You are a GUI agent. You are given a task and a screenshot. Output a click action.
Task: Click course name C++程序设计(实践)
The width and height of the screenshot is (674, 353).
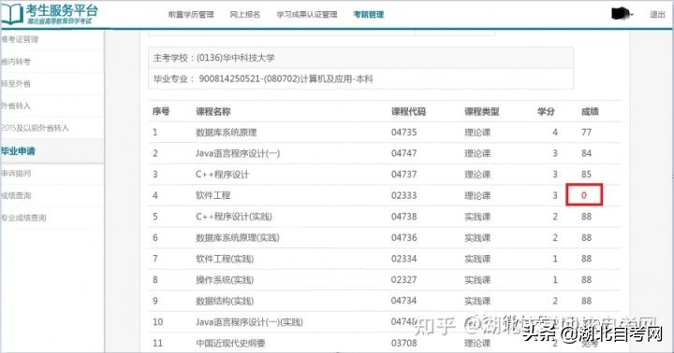coord(234,217)
